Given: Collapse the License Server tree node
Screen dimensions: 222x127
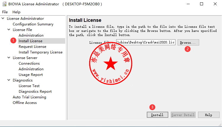Looking at the screenshot, I should tap(9, 58).
